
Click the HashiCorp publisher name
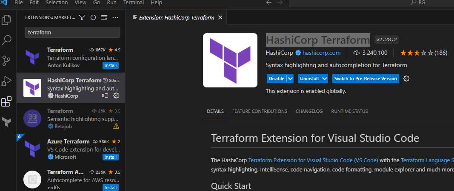click(280, 53)
